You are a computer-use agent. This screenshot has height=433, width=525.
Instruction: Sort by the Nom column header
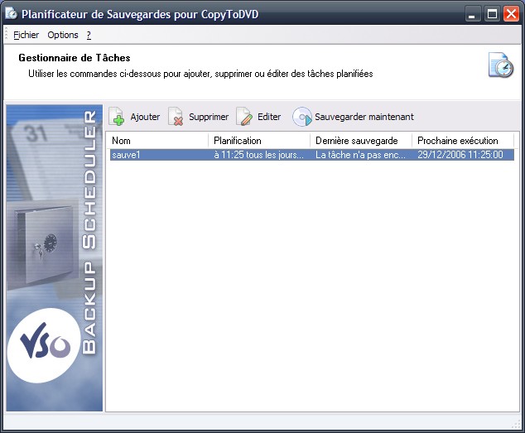[x=157, y=141]
